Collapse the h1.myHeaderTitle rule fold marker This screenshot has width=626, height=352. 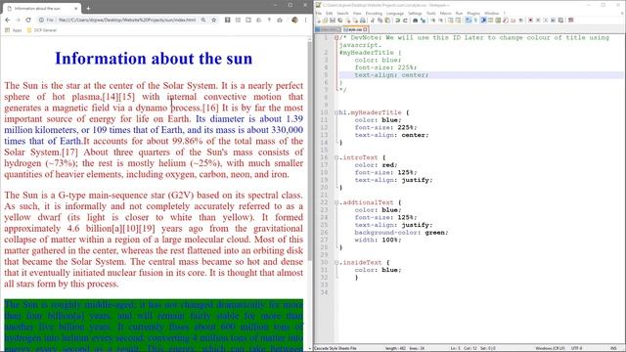click(x=336, y=112)
